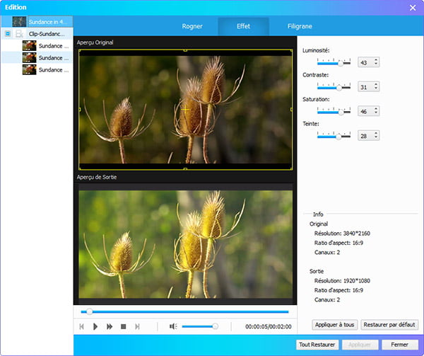The image size is (424, 356).
Task: Decrease the Contraste value with the down arrow
Action: click(375, 89)
